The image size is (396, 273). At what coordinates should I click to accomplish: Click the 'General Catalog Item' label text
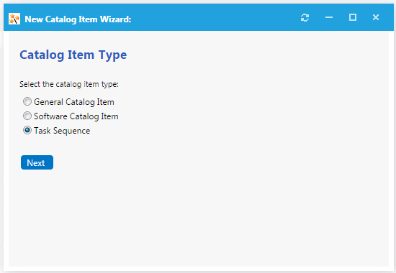click(74, 102)
